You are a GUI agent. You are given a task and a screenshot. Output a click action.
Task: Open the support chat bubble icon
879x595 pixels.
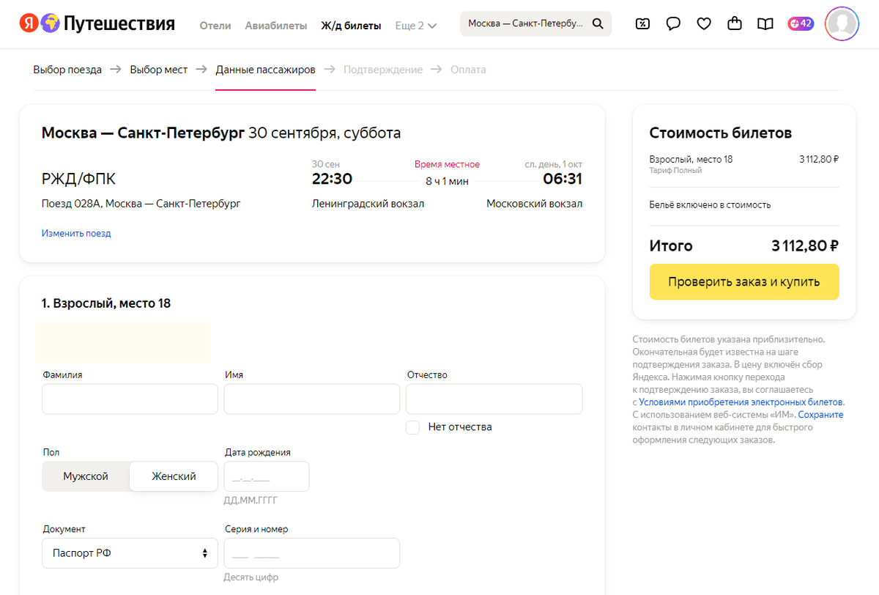pos(673,24)
